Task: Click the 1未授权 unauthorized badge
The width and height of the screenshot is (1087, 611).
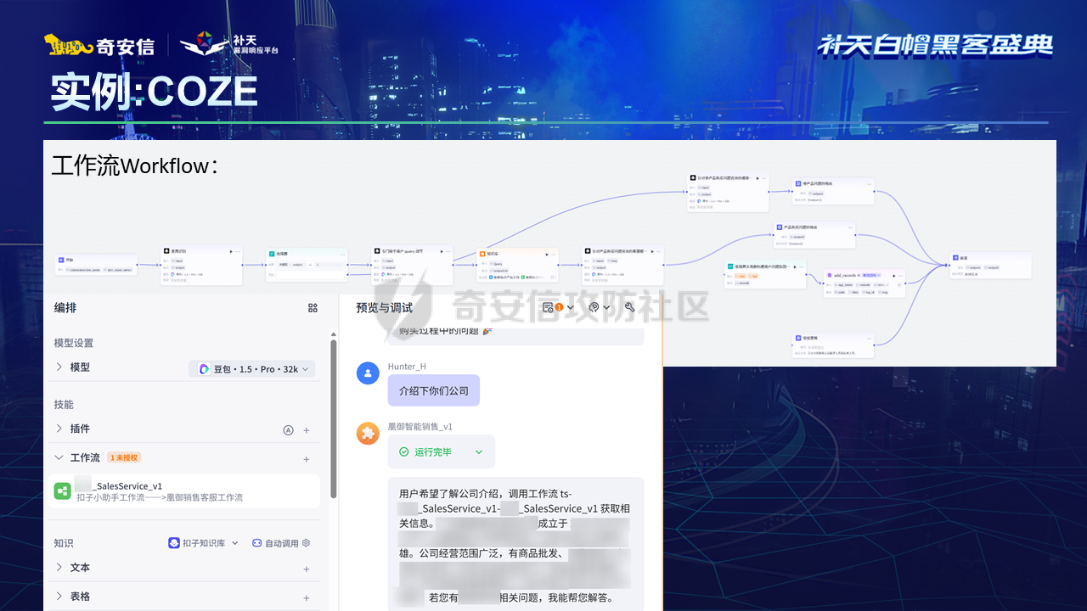Action: click(124, 458)
